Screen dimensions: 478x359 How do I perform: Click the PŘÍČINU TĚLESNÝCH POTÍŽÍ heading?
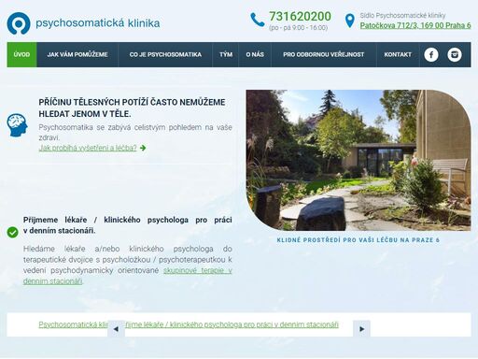point(132,108)
